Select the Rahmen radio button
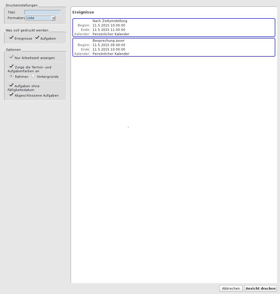Viewport: 280px width, 294px height. (x=11, y=76)
